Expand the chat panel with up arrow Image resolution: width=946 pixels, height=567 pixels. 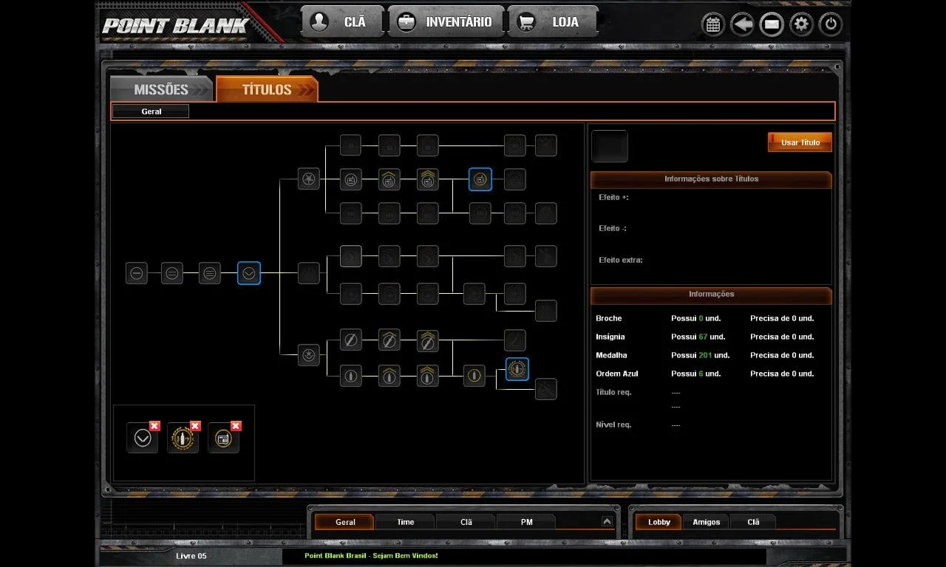(x=607, y=521)
